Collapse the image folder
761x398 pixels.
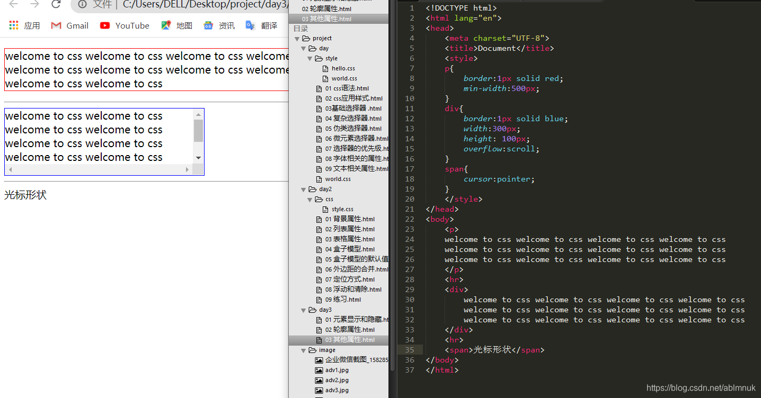tap(304, 350)
